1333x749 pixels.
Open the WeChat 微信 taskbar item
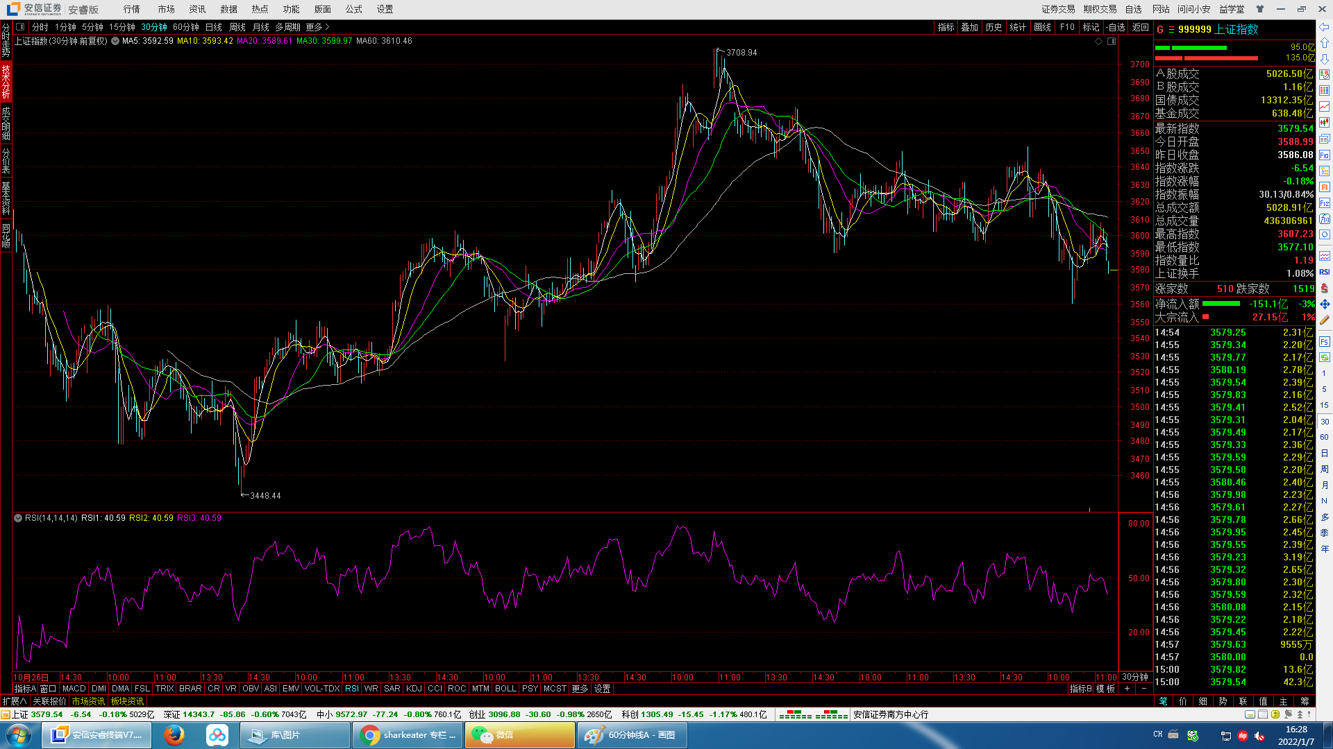point(520,734)
